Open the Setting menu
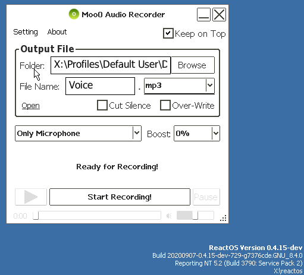 click(26, 32)
